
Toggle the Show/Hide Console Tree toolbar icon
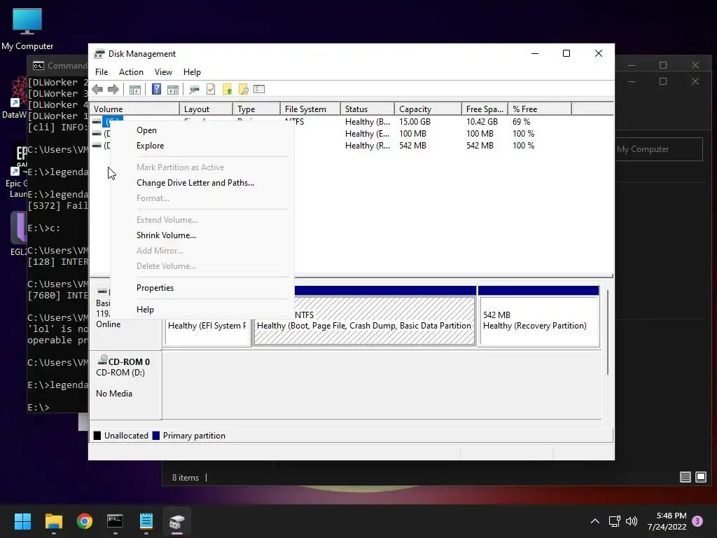135,89
